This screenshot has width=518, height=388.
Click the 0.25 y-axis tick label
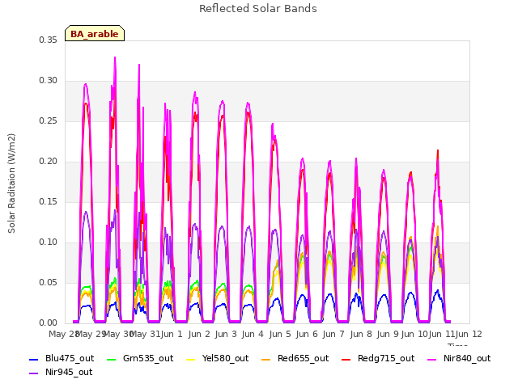point(48,120)
